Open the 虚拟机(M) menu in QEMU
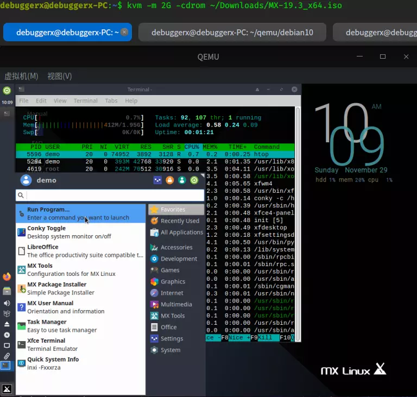This screenshot has height=397, width=417. 21,76
